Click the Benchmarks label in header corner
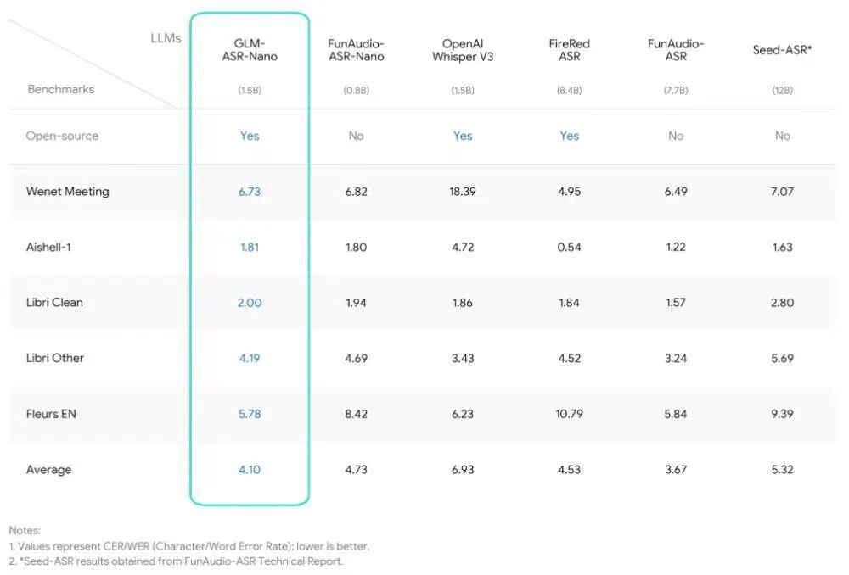Screen dimensions: 849x575 [x=61, y=89]
